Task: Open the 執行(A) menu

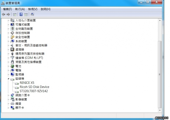Action: click(20, 9)
